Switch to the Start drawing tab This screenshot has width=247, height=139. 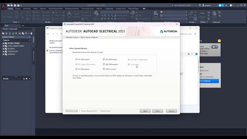tap(7, 25)
